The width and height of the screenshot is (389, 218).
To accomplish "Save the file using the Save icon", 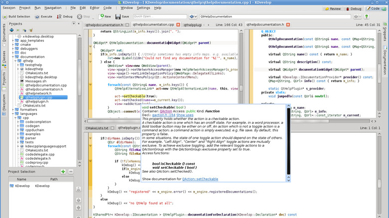I will pyautogui.click(x=119, y=16).
